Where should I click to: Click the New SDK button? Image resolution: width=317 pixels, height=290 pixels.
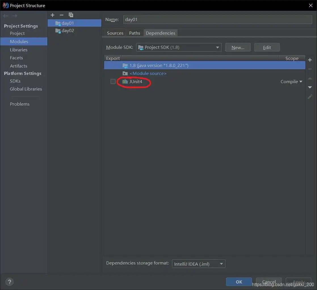pyautogui.click(x=238, y=47)
